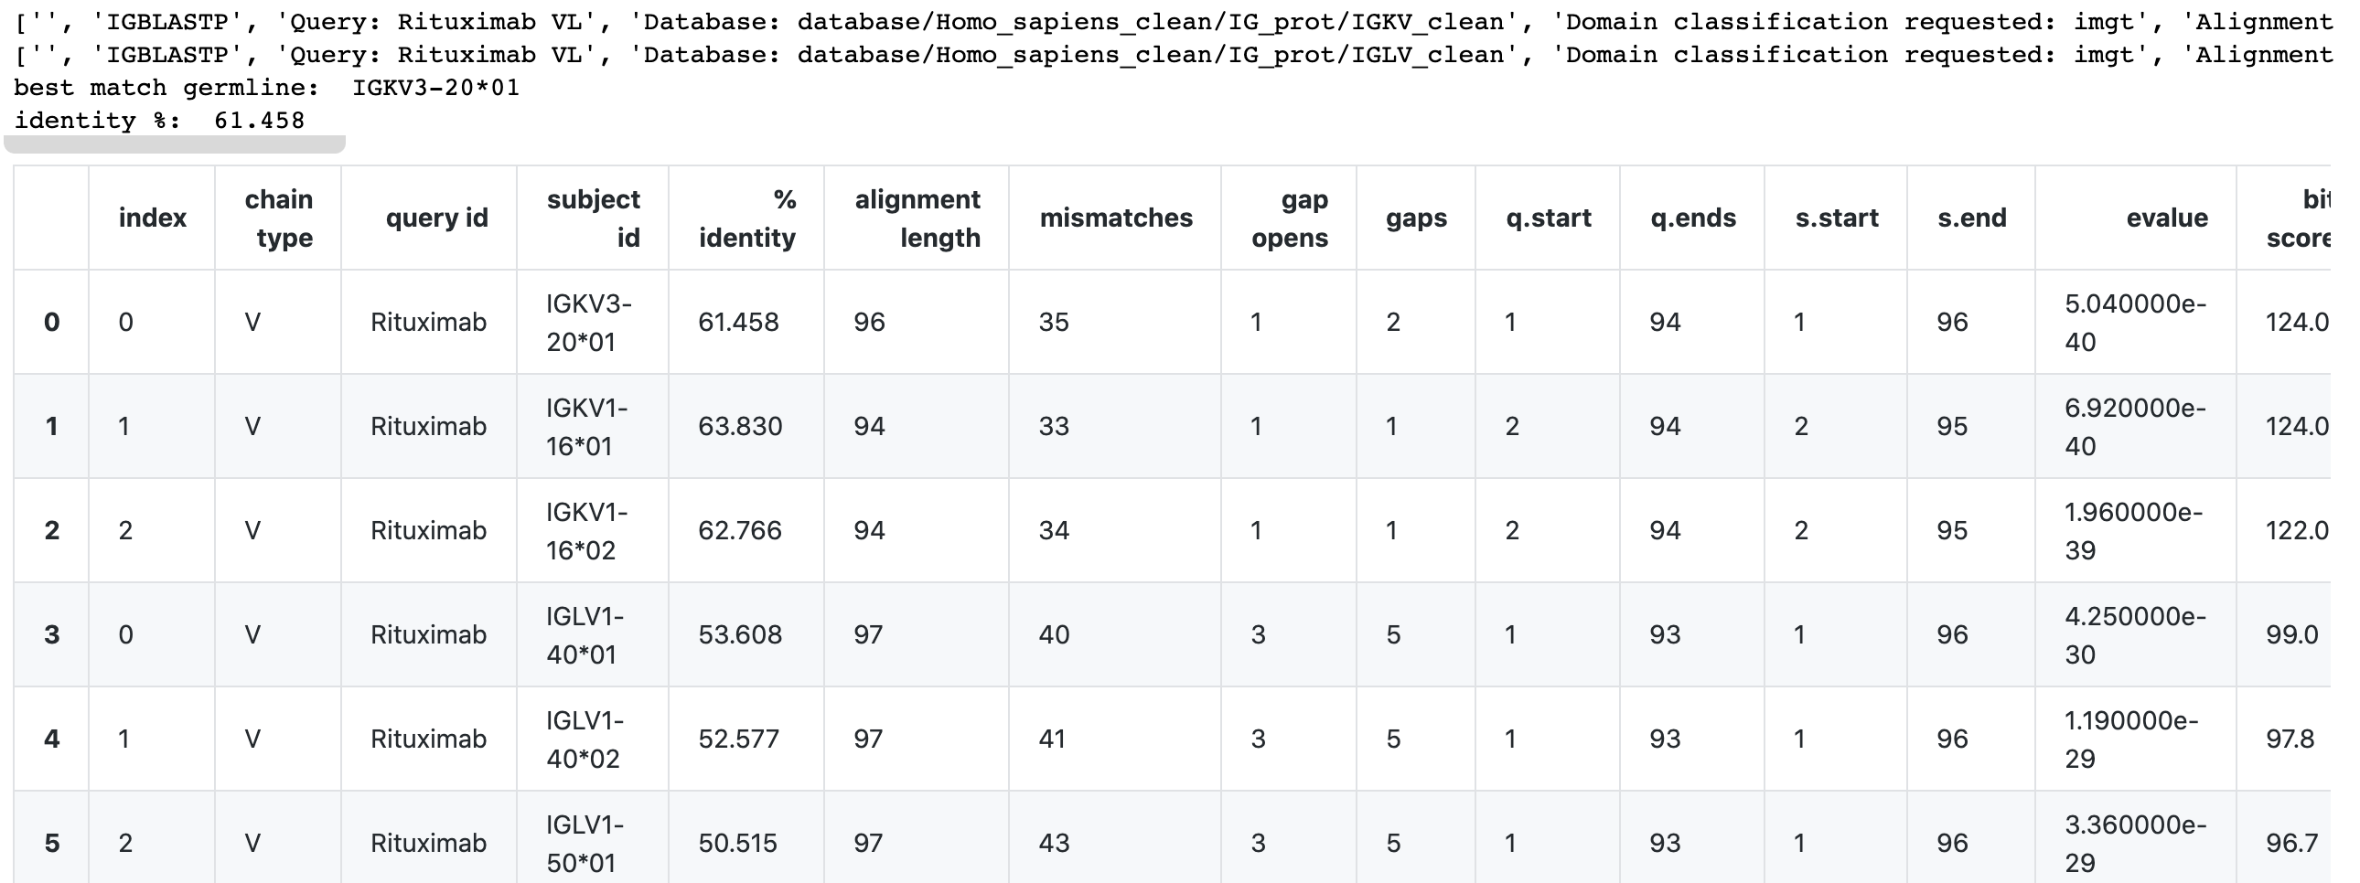Click the '% identity' column header
Screen dimensions: 2360x883
[x=746, y=218]
